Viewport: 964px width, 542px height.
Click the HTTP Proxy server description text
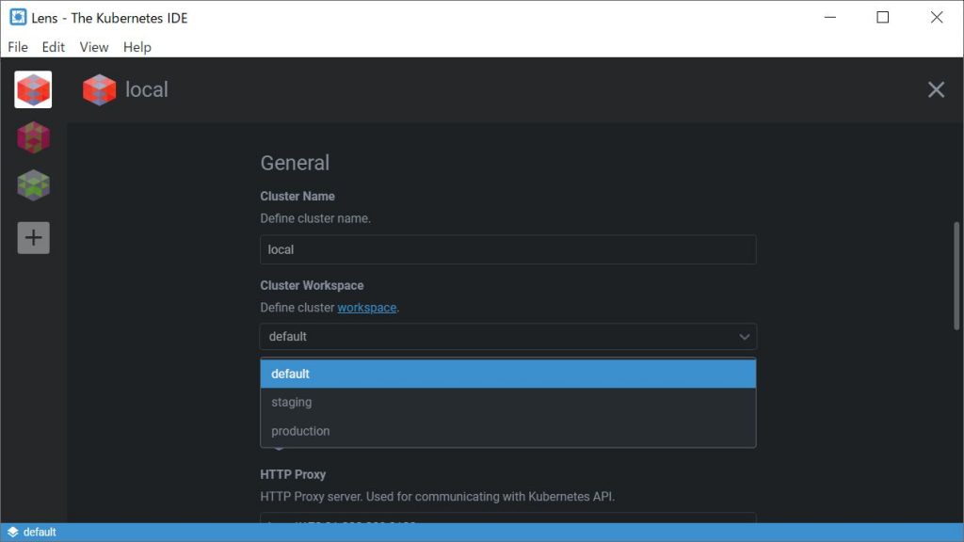[437, 497]
